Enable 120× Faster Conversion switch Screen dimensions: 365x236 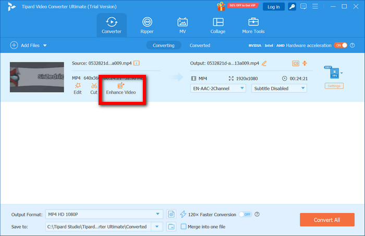point(245,214)
